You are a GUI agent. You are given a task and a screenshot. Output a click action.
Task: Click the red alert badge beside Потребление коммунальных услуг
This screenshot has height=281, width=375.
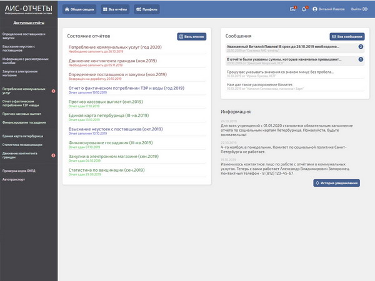click(53, 91)
